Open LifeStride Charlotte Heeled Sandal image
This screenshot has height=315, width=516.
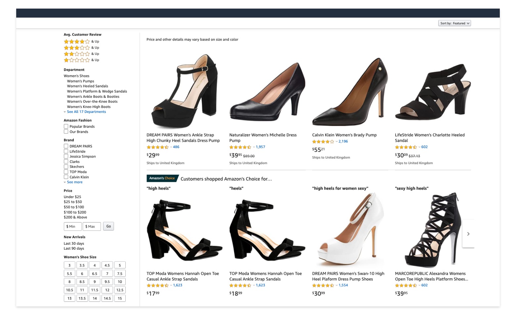point(433,92)
